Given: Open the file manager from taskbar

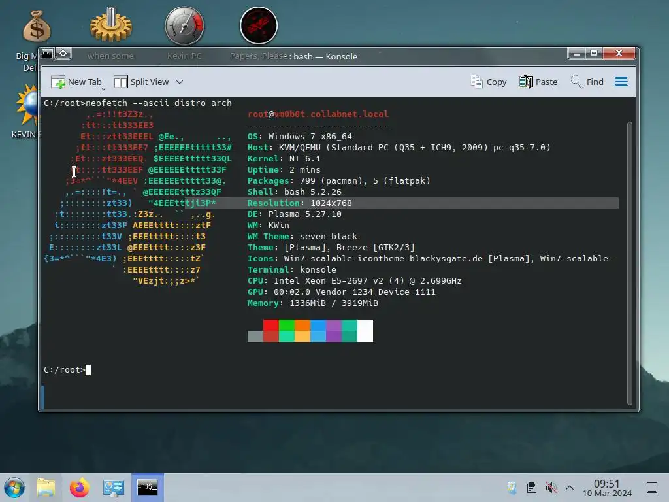Looking at the screenshot, I should 46,488.
